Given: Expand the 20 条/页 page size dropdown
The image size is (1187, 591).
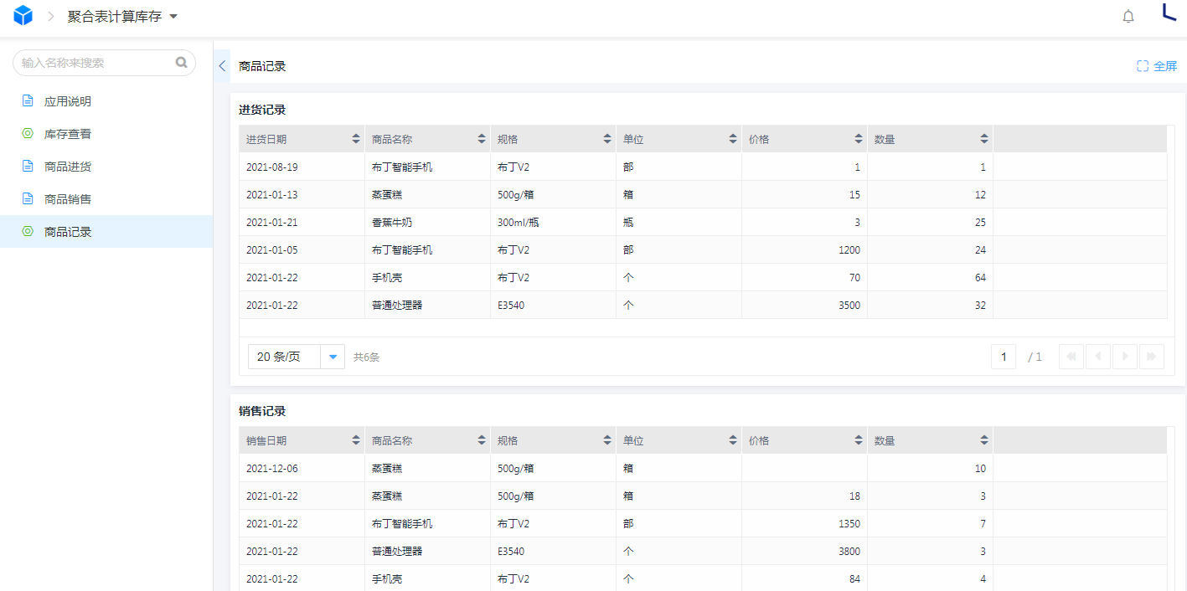Looking at the screenshot, I should coord(333,357).
